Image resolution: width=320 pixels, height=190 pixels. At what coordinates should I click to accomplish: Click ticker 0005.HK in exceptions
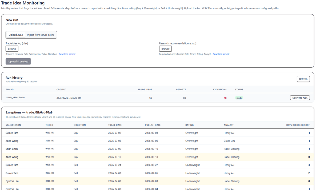point(50,165)
